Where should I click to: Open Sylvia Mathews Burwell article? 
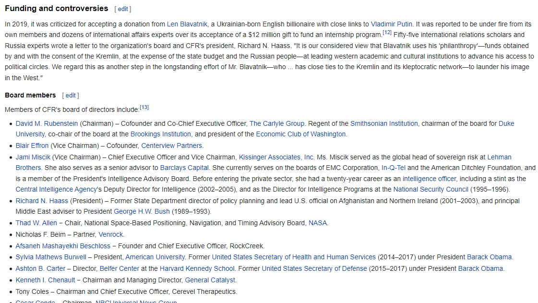point(51,257)
